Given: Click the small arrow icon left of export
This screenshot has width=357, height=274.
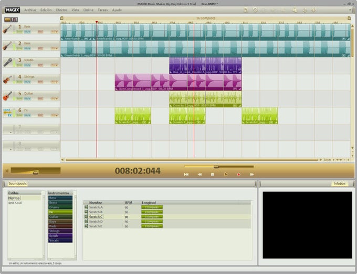Looking at the screenshot, I should pyautogui.click(x=304, y=10).
